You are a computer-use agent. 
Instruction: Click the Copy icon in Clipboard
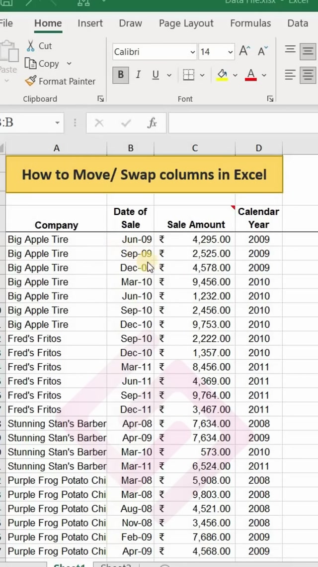click(31, 64)
